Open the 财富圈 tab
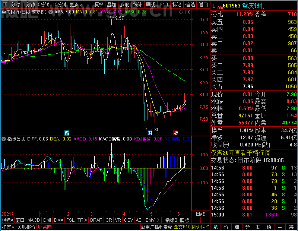This screenshot has width=298, height=231. 45,227
